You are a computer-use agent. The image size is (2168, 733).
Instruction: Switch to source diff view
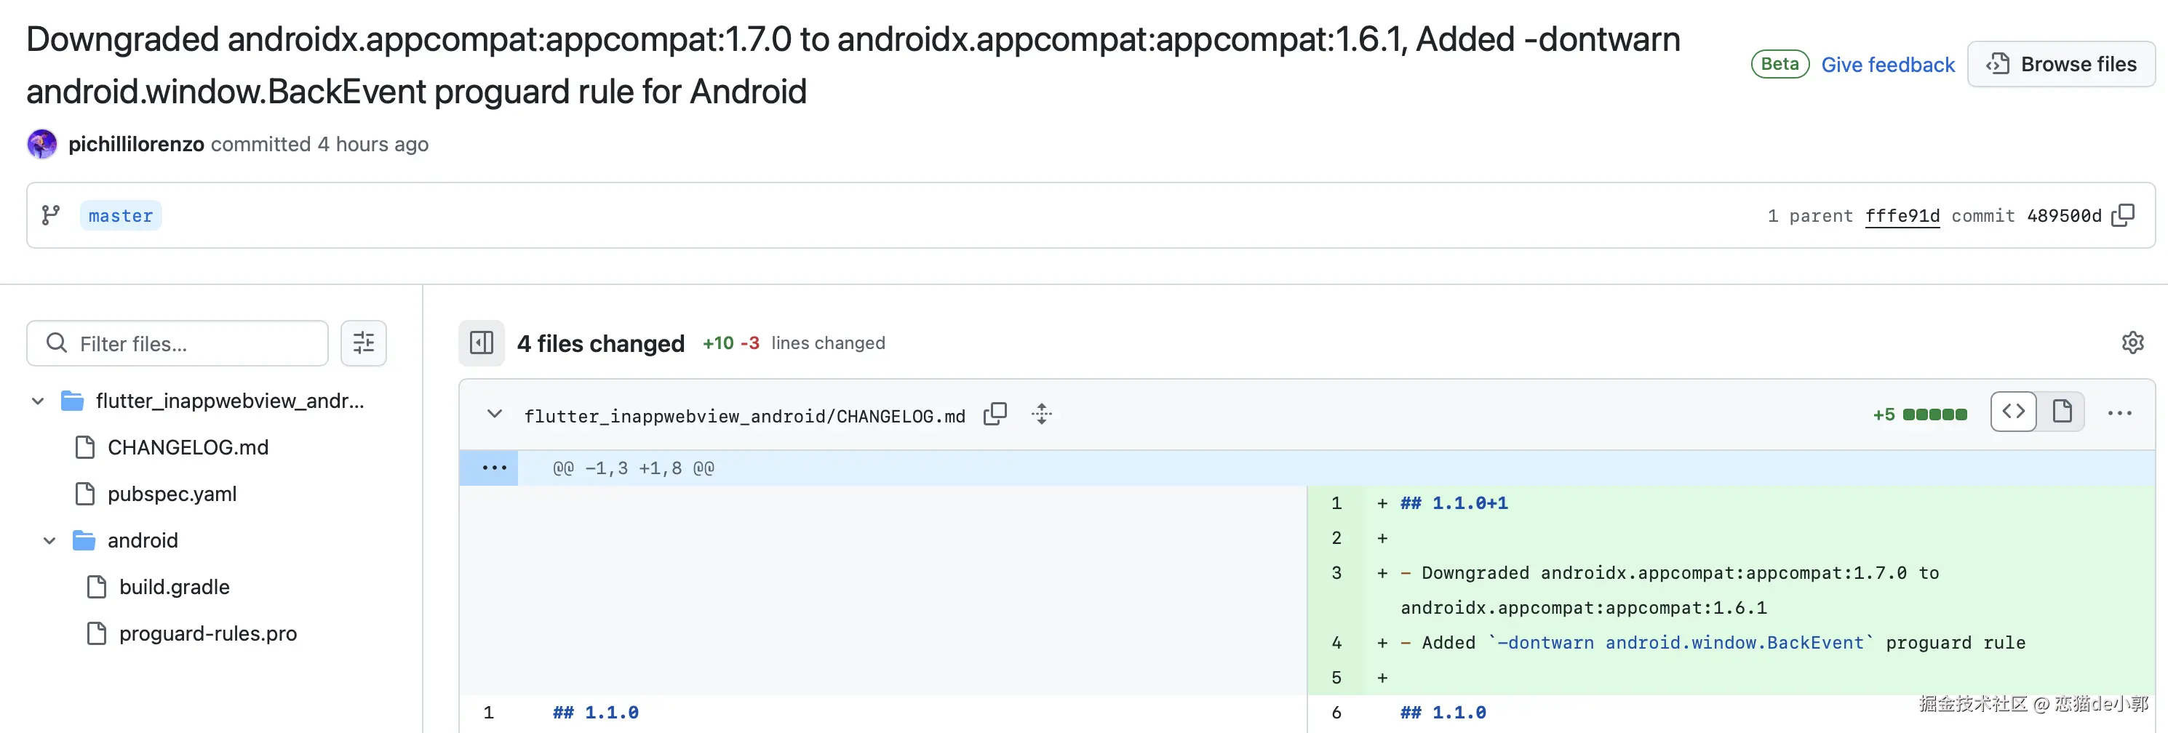2013,412
